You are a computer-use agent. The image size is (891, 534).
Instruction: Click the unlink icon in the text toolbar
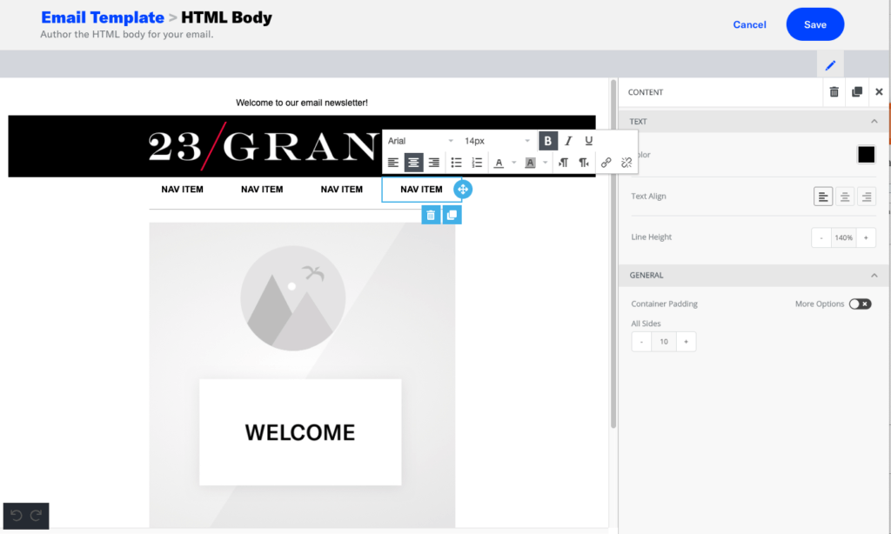625,163
